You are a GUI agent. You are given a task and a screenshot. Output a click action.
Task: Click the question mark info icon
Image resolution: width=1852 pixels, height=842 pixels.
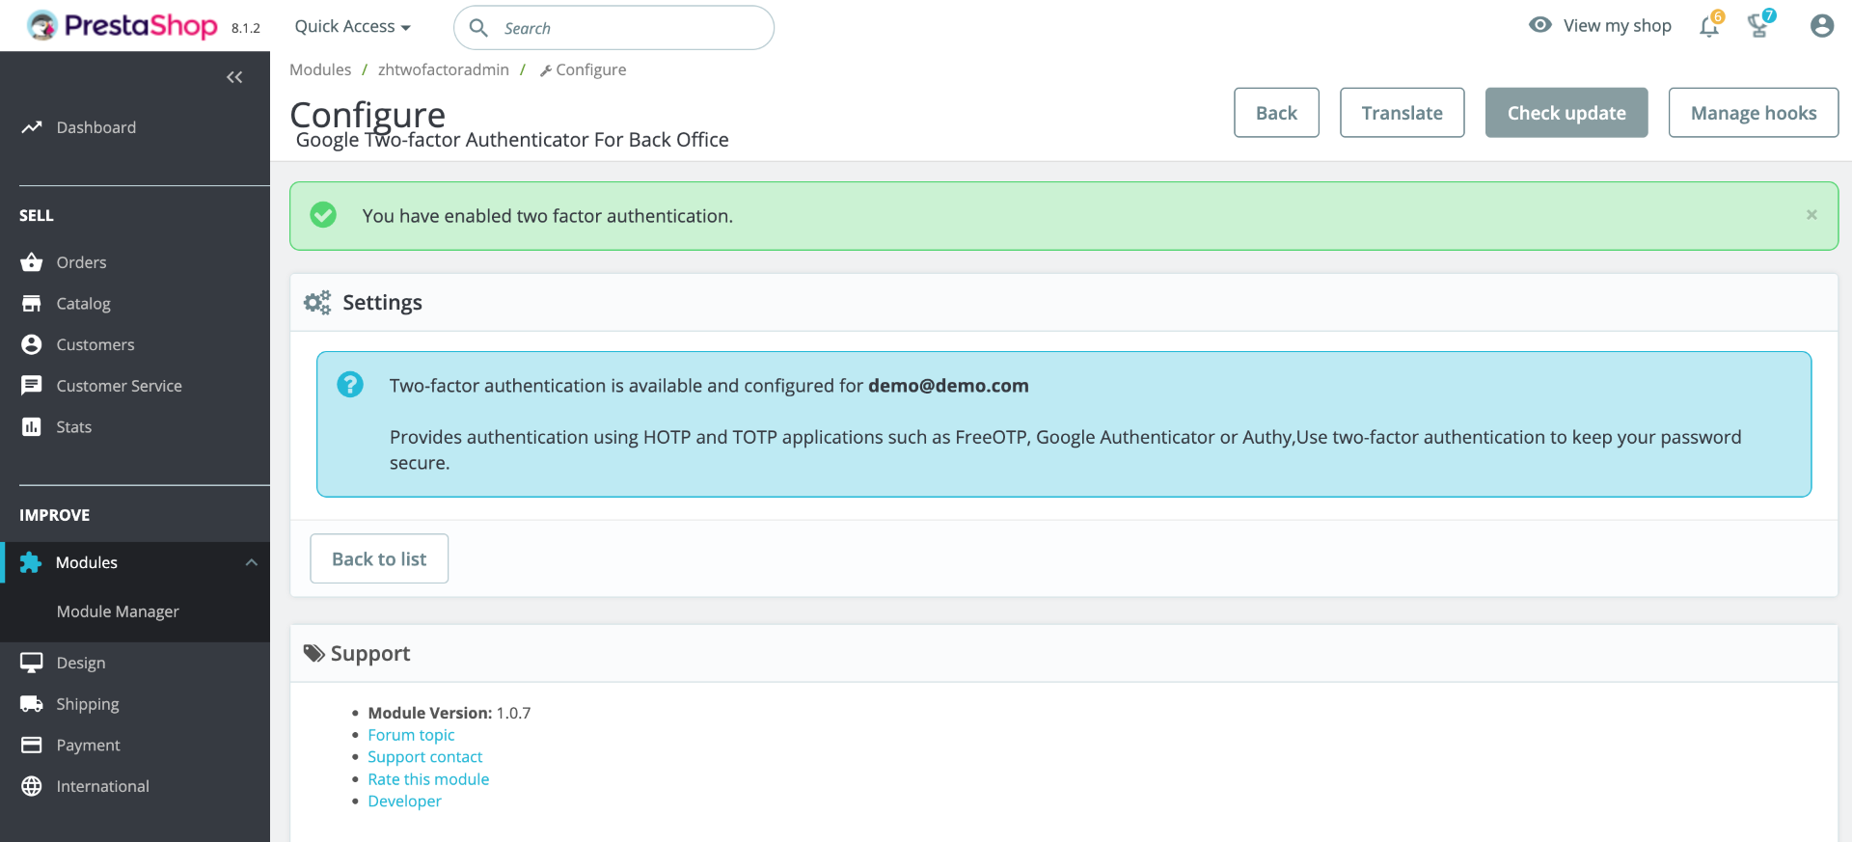tap(350, 385)
